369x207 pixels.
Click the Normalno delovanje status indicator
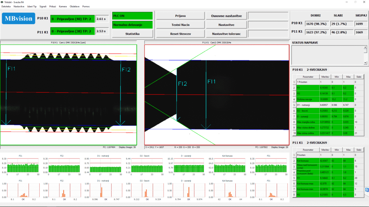pyautogui.click(x=132, y=25)
